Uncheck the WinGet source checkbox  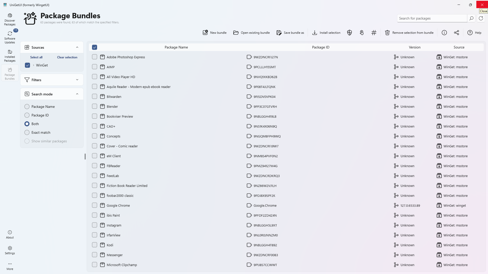(x=27, y=65)
